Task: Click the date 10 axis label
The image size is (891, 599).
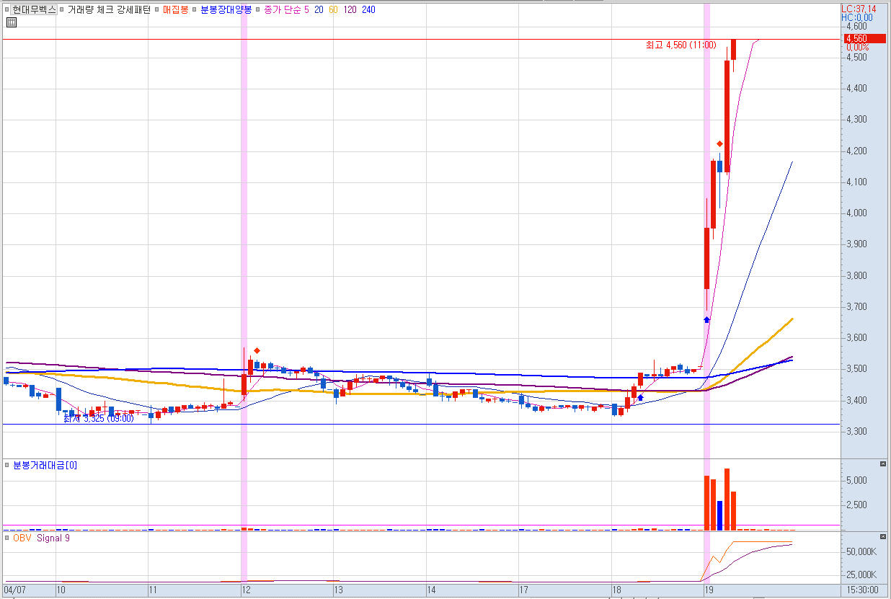Action: 62,590
